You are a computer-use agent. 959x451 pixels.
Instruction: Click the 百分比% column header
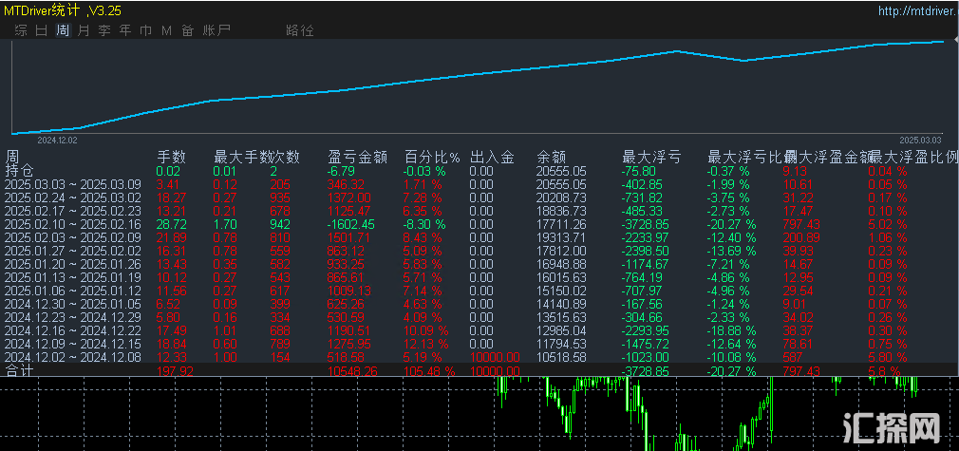[432, 158]
